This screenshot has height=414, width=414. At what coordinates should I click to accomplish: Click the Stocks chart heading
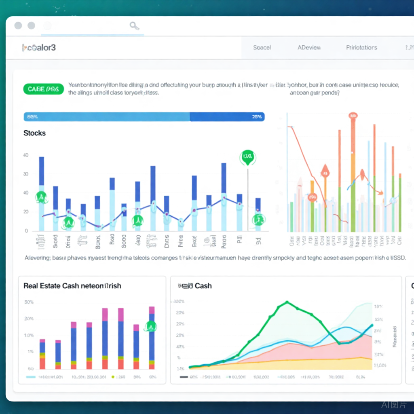coord(35,133)
